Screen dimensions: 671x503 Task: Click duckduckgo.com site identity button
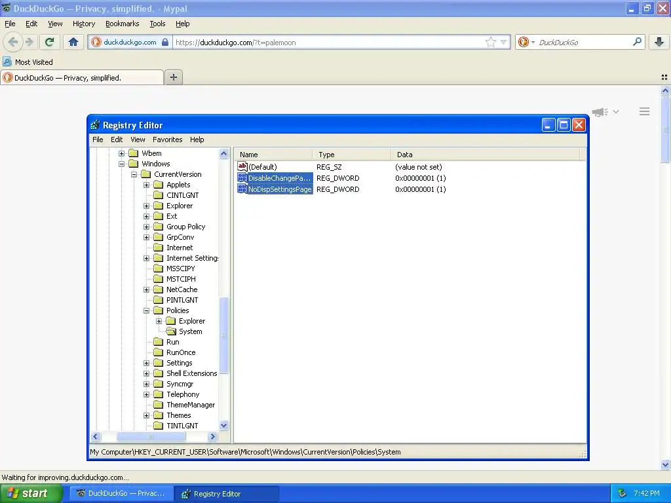click(x=130, y=42)
